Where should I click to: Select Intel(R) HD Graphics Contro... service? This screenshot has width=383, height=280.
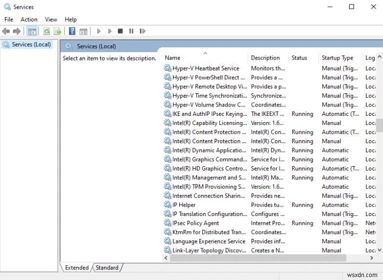tap(210, 168)
